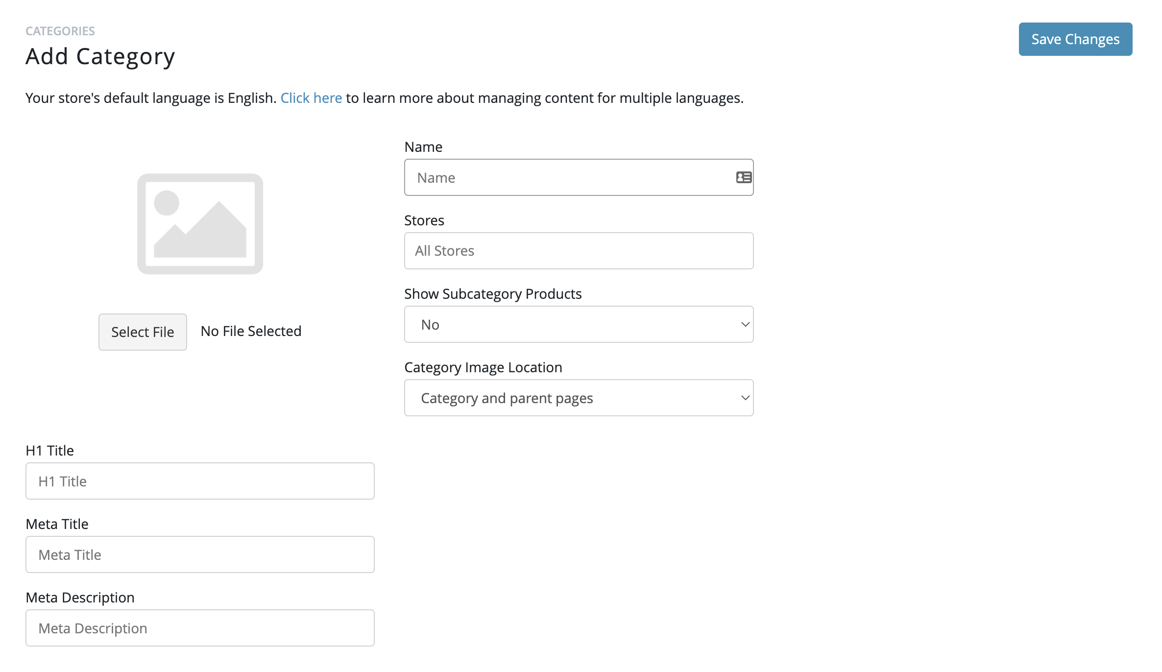The width and height of the screenshot is (1162, 672).
Task: Click the Category Image Location label
Action: tap(483, 367)
